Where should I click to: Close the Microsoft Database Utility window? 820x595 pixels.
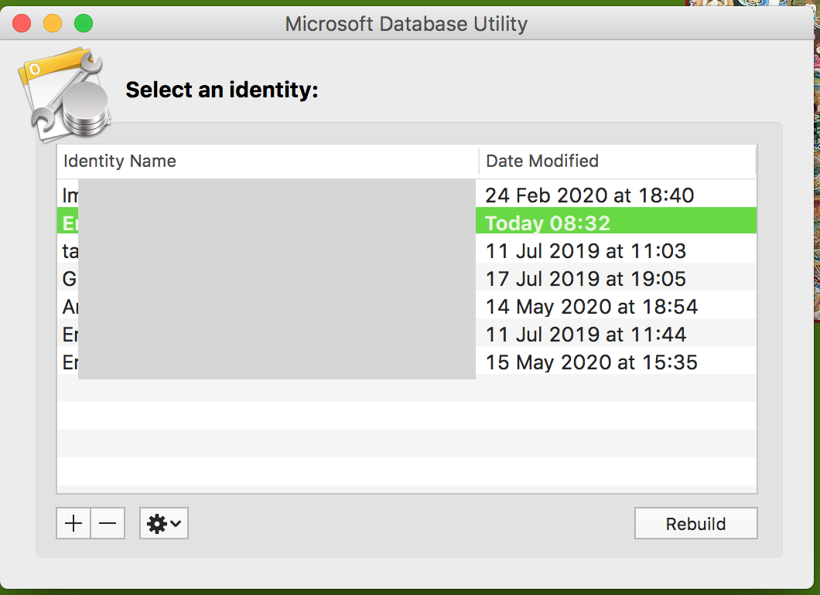[x=22, y=23]
